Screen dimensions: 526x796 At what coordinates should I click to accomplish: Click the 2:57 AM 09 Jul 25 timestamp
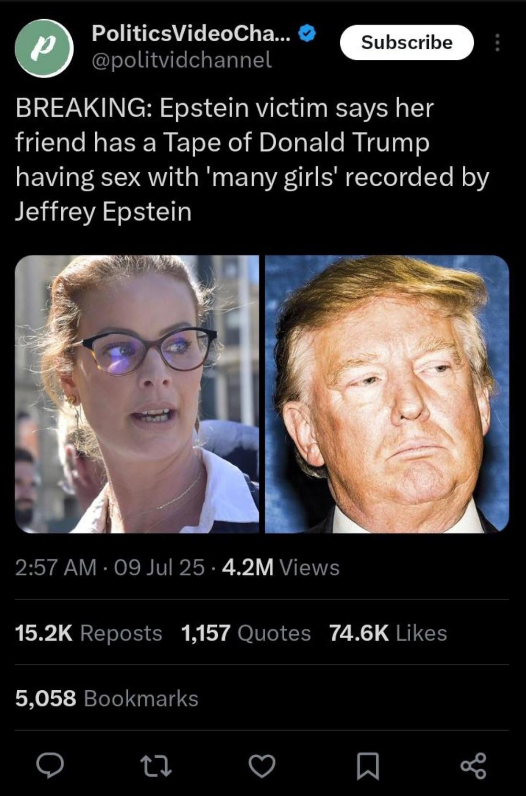click(x=110, y=568)
